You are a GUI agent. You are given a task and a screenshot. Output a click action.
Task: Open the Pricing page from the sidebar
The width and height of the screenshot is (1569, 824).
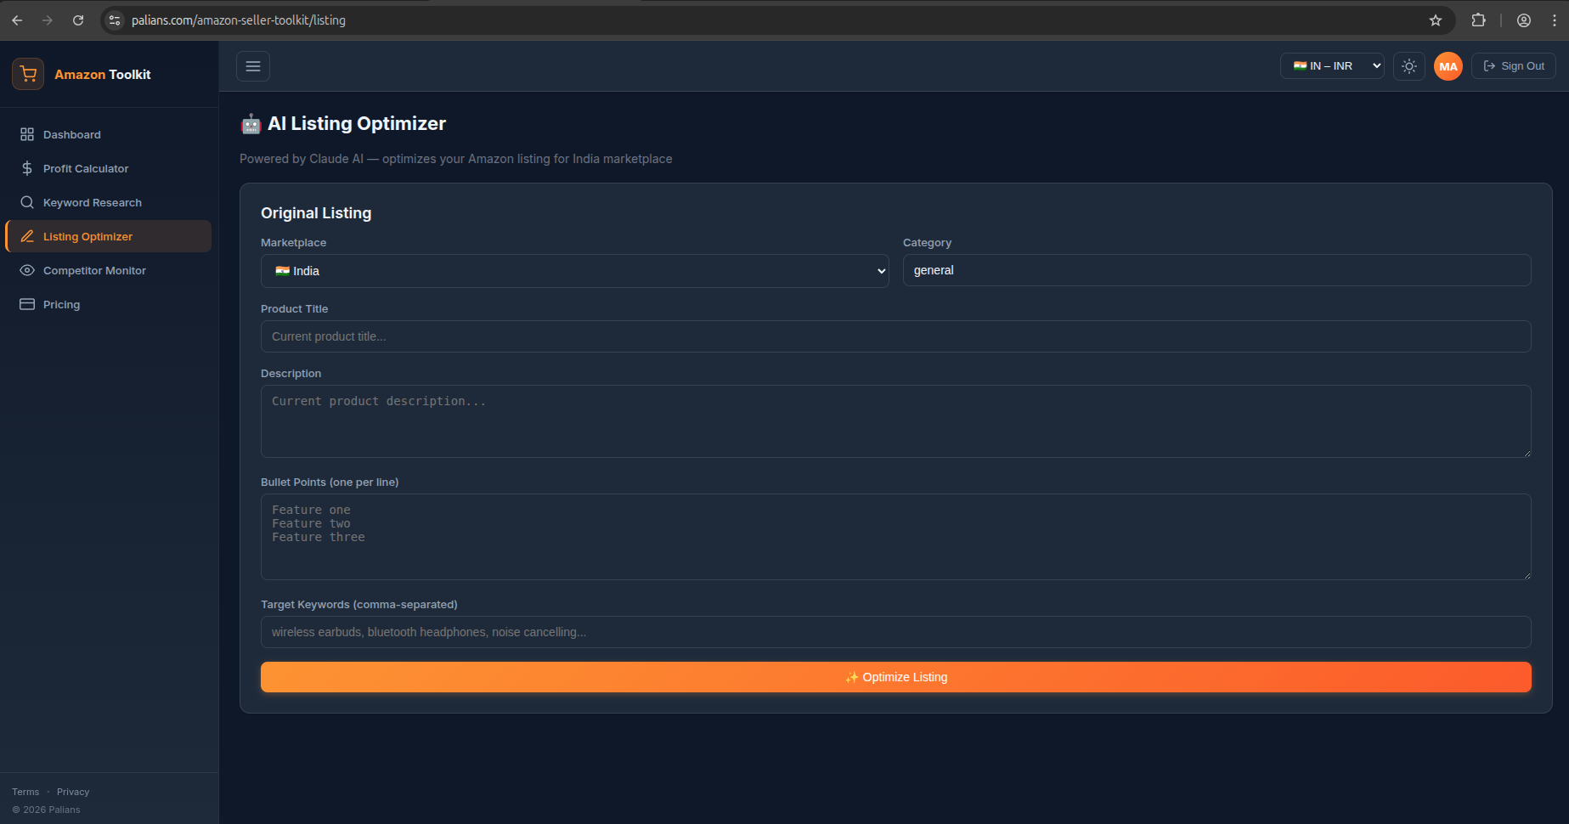point(60,304)
